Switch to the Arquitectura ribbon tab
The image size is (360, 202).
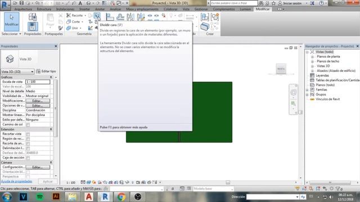[23, 9]
